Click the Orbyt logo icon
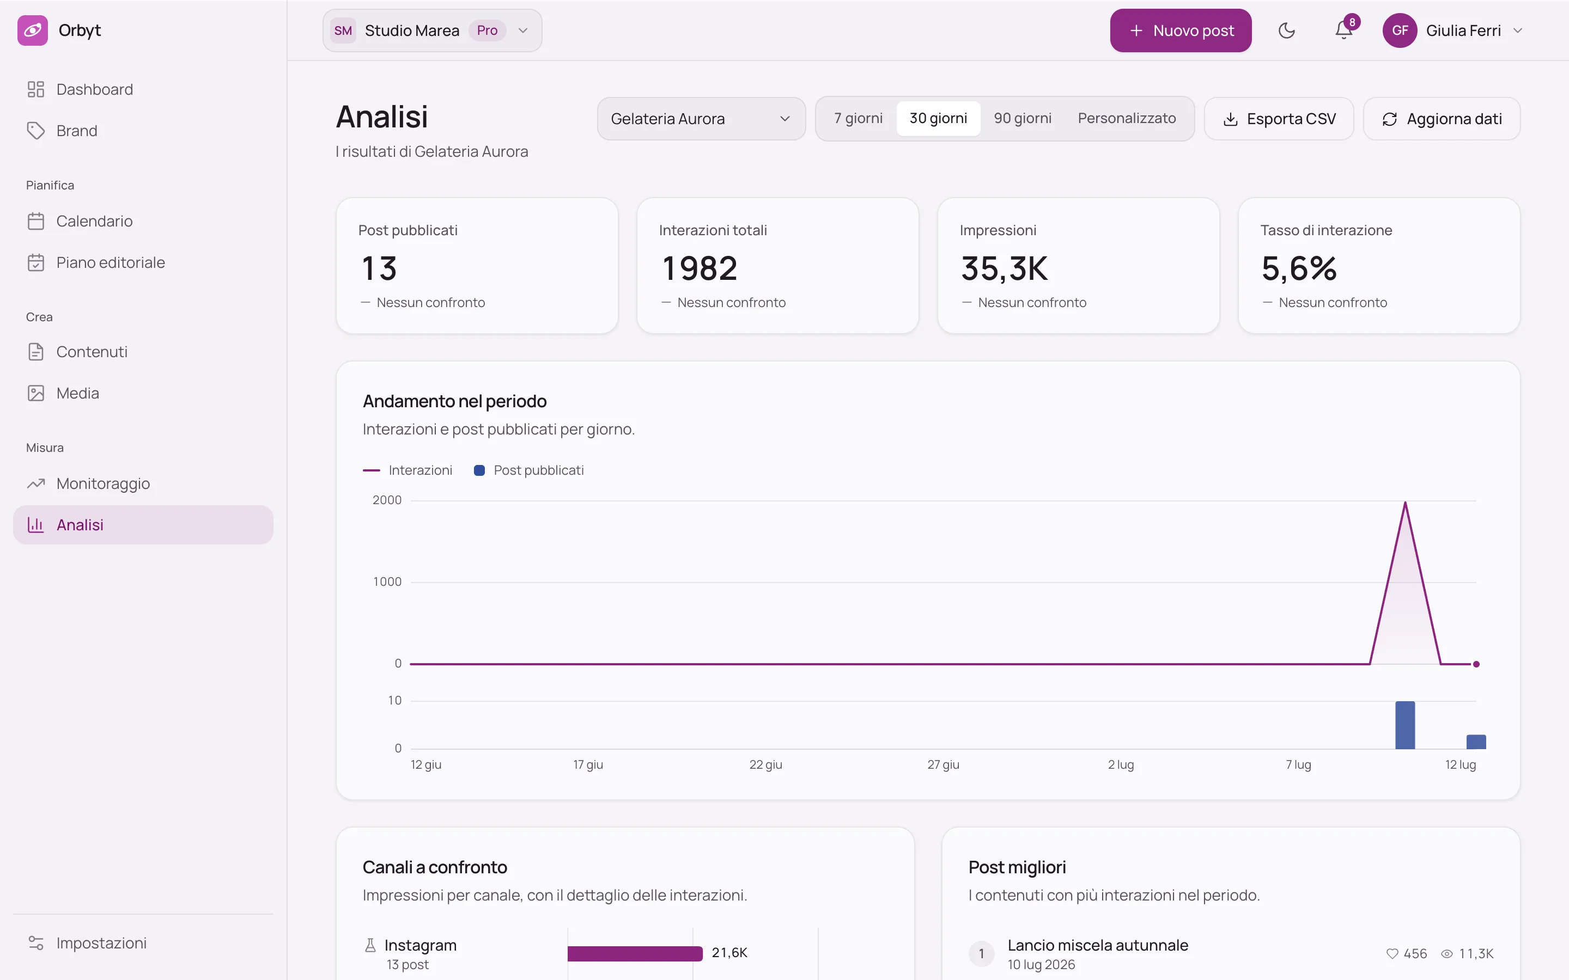The width and height of the screenshot is (1569, 980). coord(33,30)
